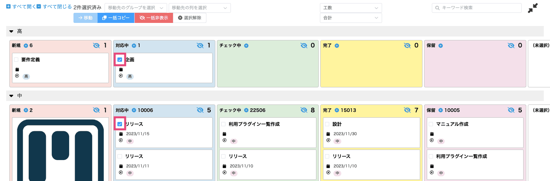Click the search magnifier icon

pos(437,8)
